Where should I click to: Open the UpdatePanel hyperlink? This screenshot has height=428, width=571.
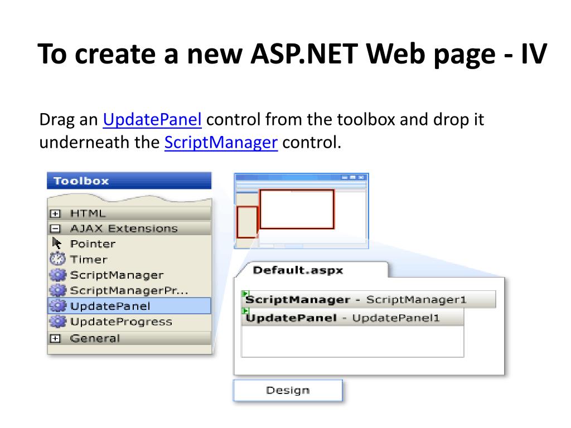[152, 119]
